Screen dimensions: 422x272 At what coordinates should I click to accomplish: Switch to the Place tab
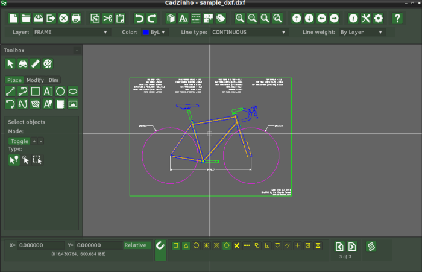[14, 80]
